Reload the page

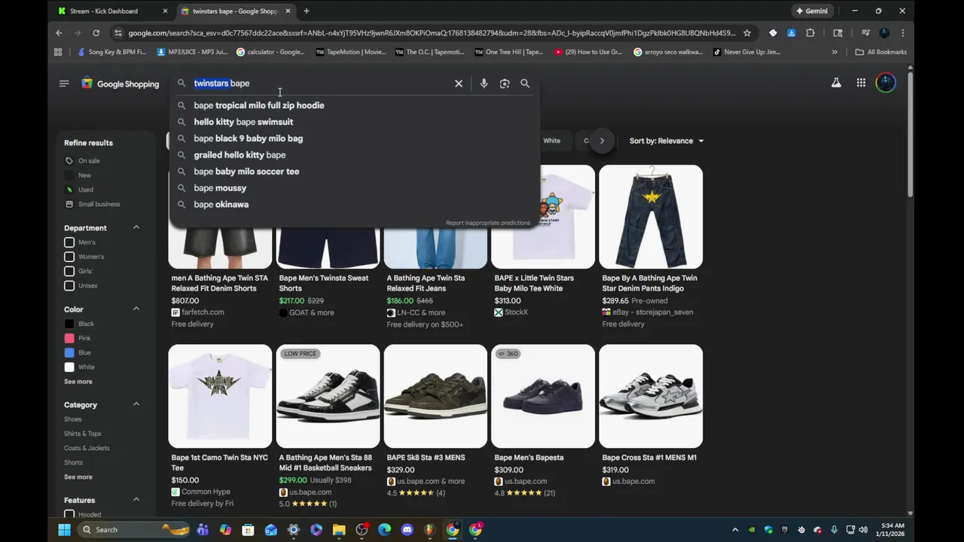tap(96, 33)
